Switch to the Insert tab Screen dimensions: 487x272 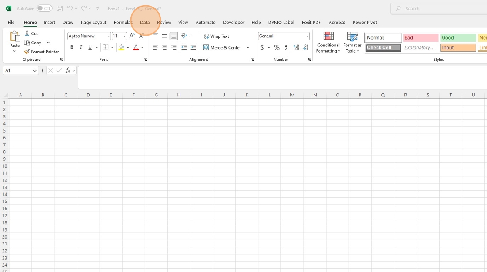pos(50,22)
